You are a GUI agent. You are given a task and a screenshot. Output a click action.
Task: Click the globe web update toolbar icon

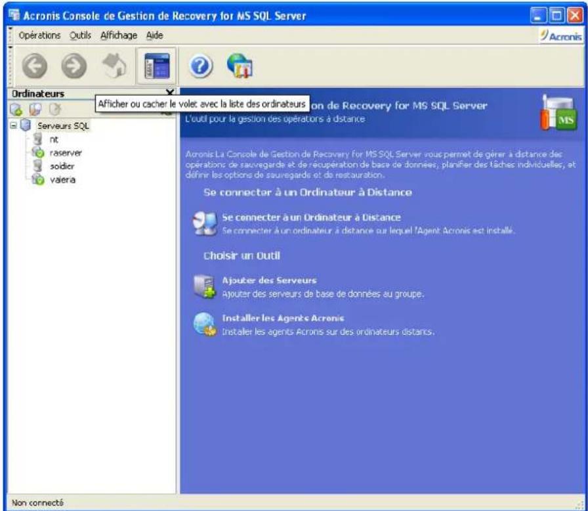pos(240,66)
